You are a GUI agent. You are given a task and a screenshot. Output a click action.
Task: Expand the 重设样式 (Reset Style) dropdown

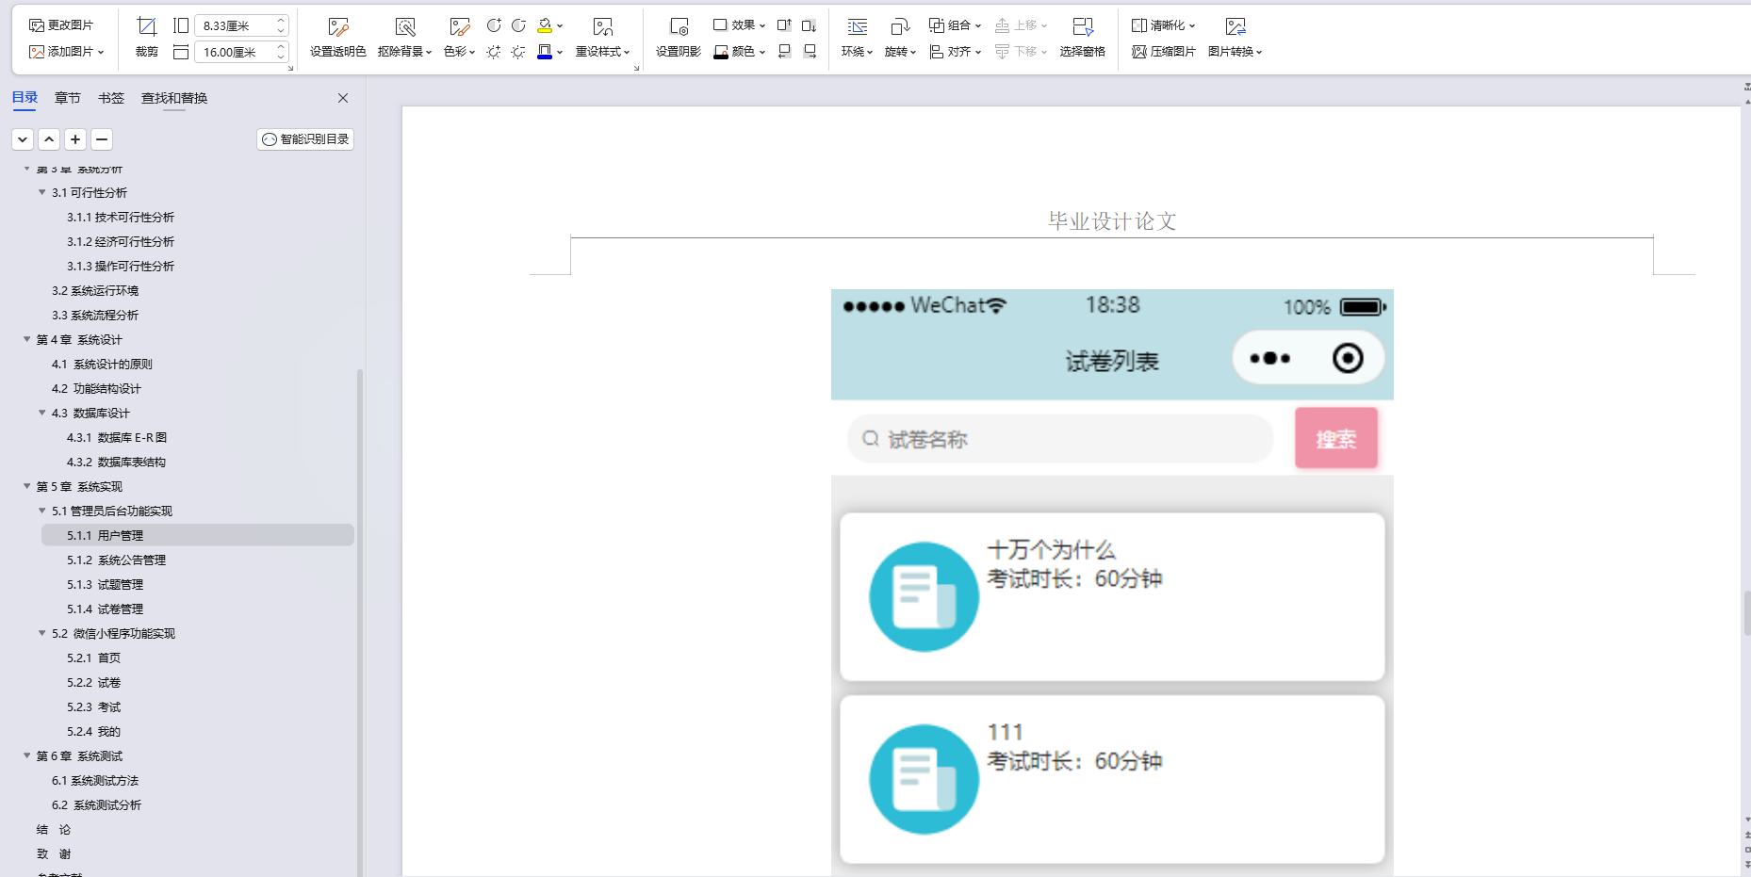(604, 53)
